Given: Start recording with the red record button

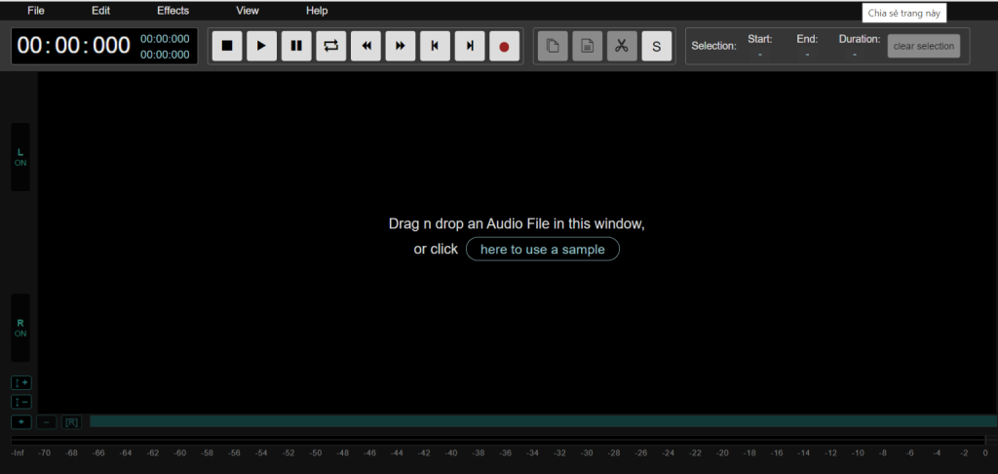Looking at the screenshot, I should pyautogui.click(x=504, y=46).
